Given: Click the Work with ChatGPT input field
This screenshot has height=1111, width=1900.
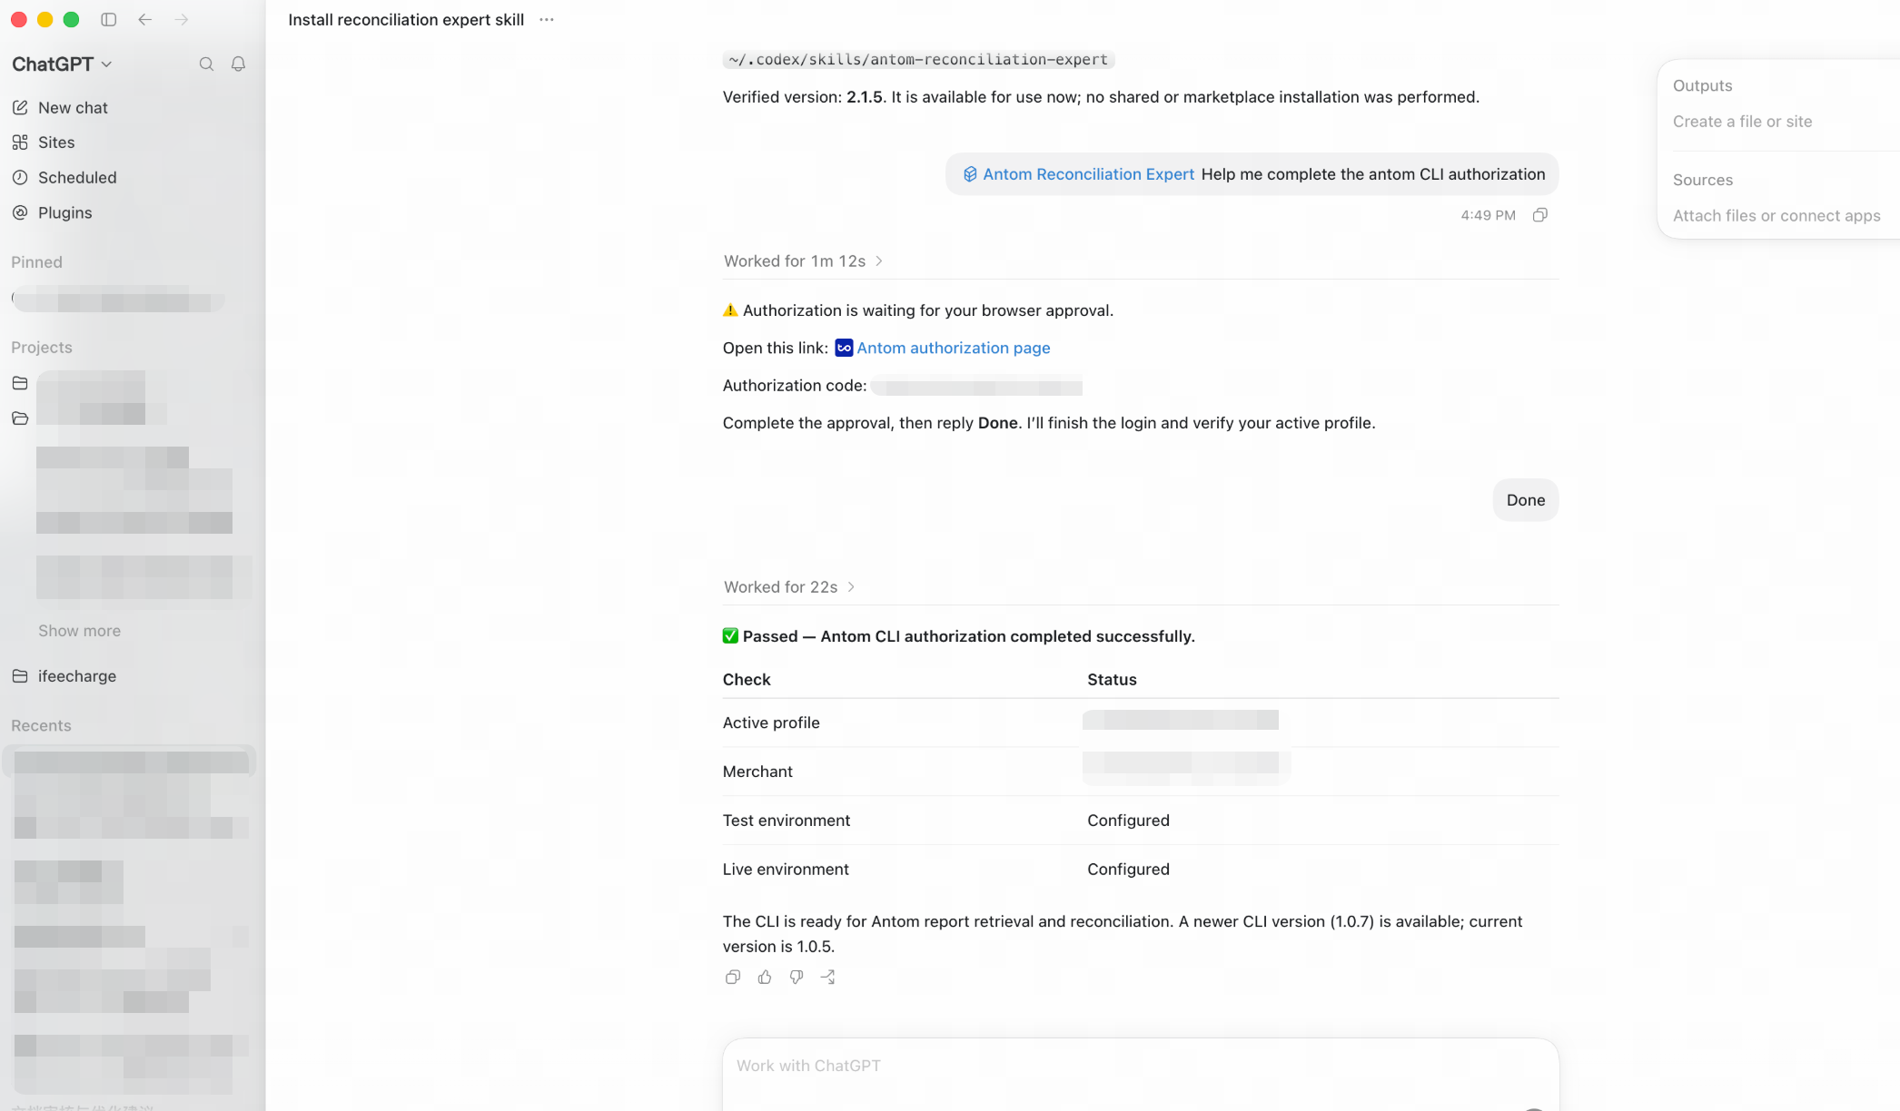Looking at the screenshot, I should coord(1141,1067).
